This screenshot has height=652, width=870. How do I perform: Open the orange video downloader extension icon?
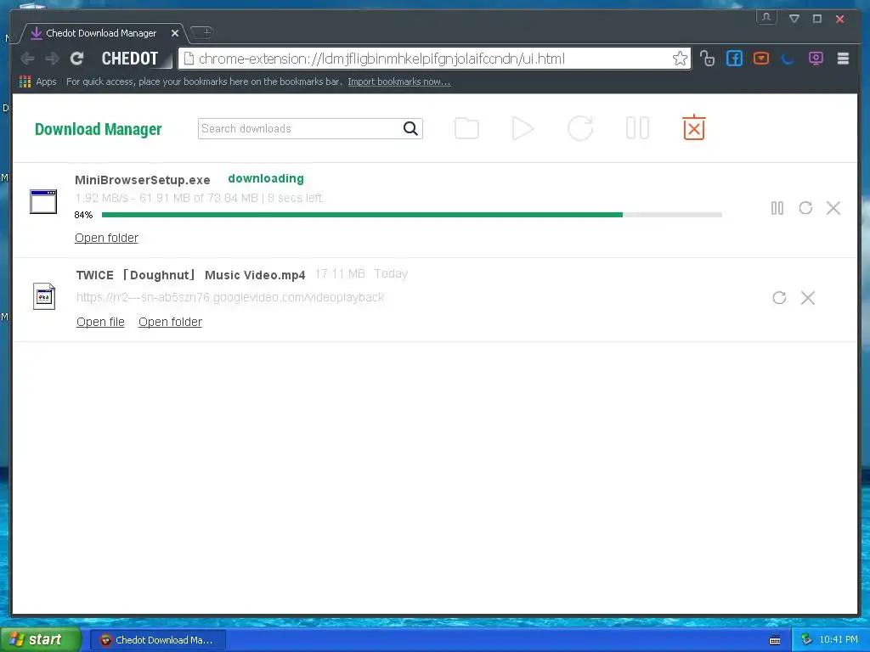[761, 59]
